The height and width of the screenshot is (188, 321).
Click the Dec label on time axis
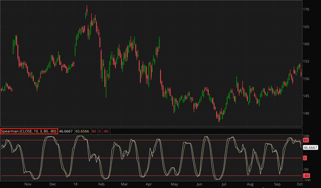point(52,184)
